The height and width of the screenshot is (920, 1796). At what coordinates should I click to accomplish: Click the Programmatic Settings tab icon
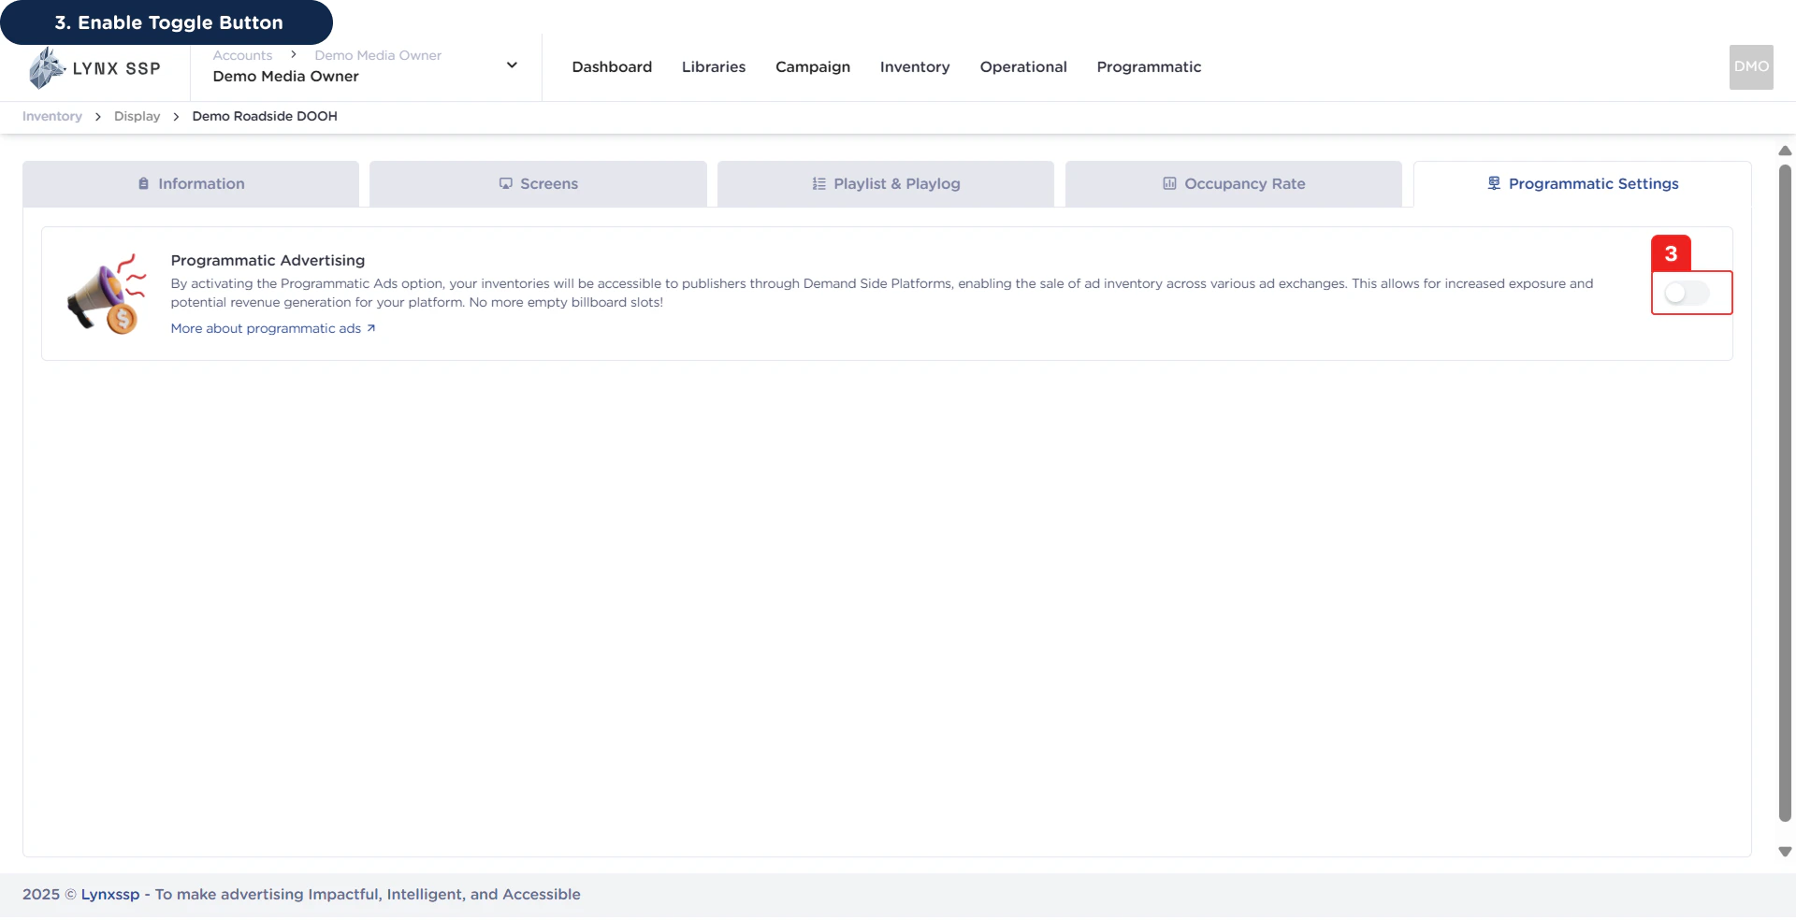tap(1494, 183)
